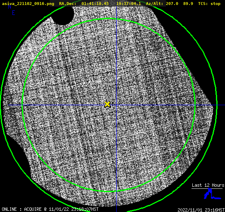
Task: Click the altitude value 89.9
Action: (x=188, y=3)
